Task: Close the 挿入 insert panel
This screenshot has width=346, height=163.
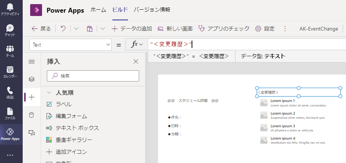Action: 136,62
